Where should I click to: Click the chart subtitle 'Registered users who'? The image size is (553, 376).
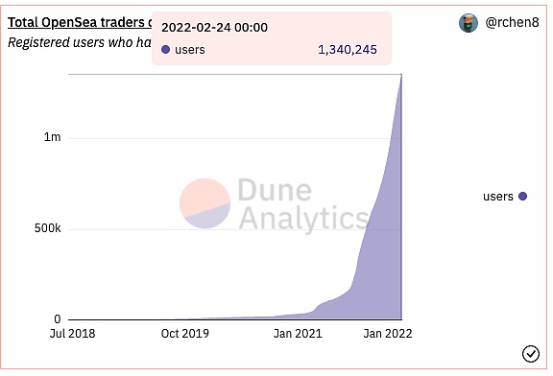click(70, 42)
